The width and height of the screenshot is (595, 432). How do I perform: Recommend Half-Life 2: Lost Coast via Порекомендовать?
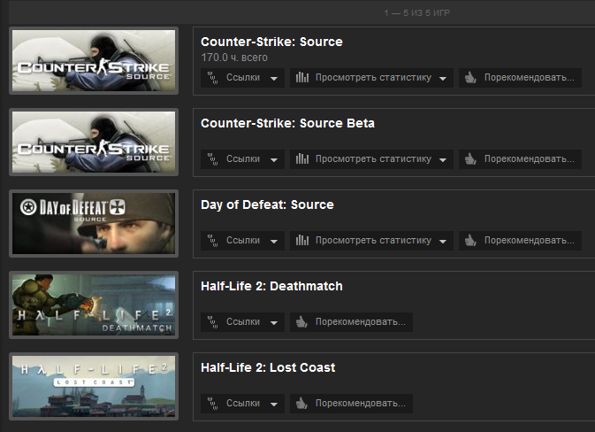[x=351, y=404]
